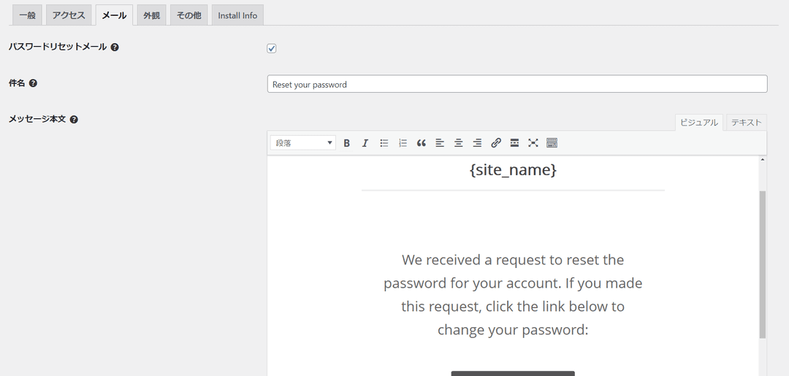Align text center
Image resolution: width=789 pixels, height=376 pixels.
(458, 143)
